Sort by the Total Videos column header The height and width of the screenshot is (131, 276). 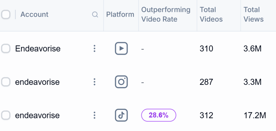click(211, 15)
